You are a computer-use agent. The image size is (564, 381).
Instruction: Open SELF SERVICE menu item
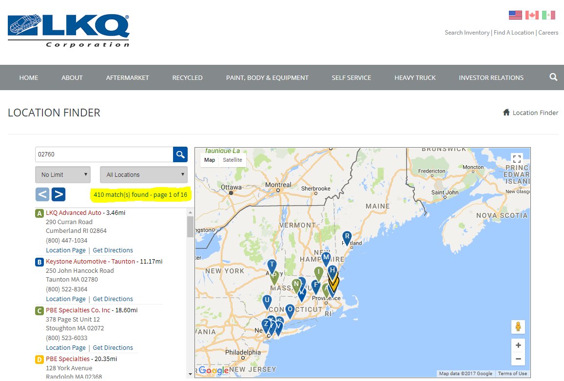(x=351, y=77)
